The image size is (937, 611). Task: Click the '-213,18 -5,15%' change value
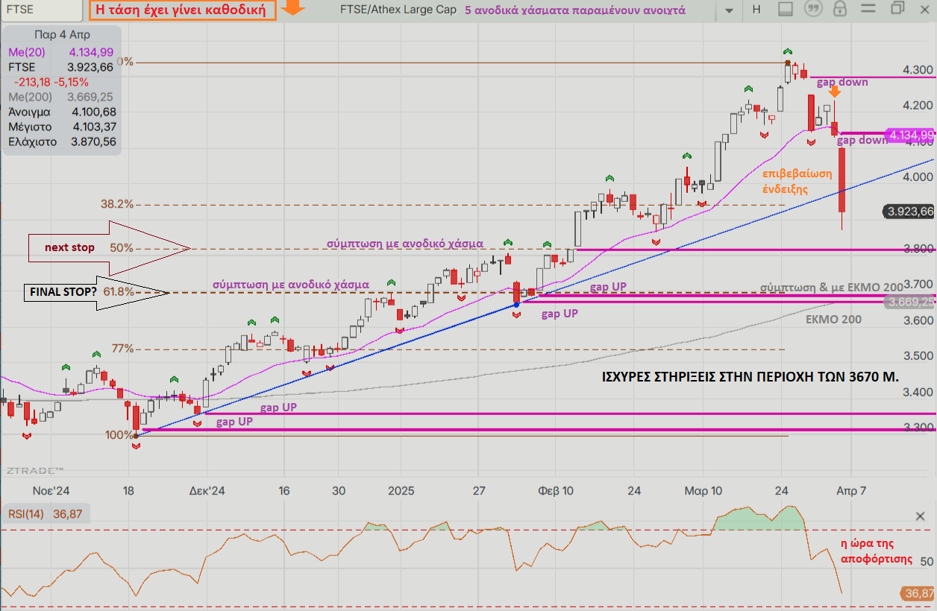51,82
